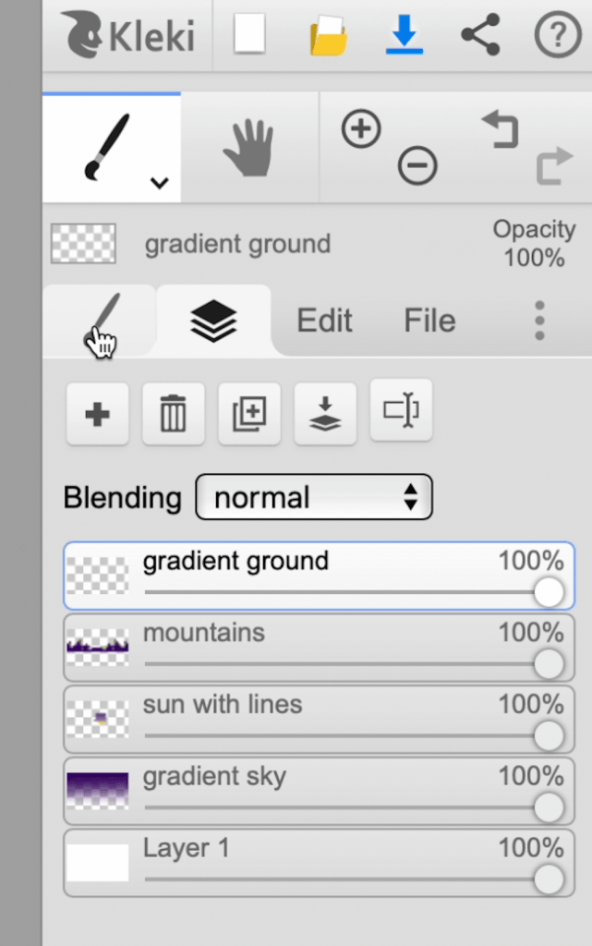Click the blue save download icon
Image resolution: width=592 pixels, height=946 pixels.
404,34
